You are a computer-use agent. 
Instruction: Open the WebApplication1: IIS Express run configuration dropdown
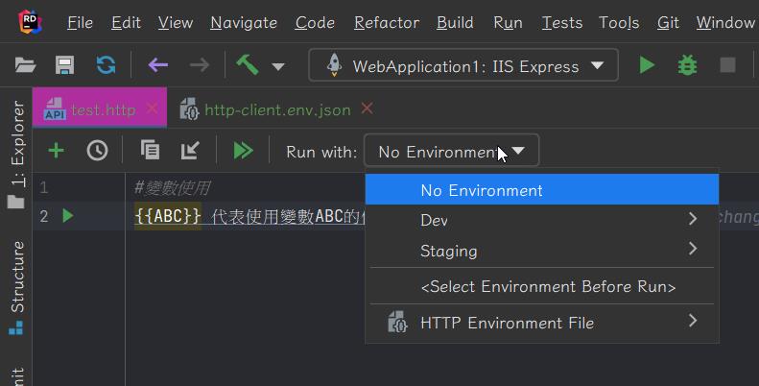[x=463, y=65]
